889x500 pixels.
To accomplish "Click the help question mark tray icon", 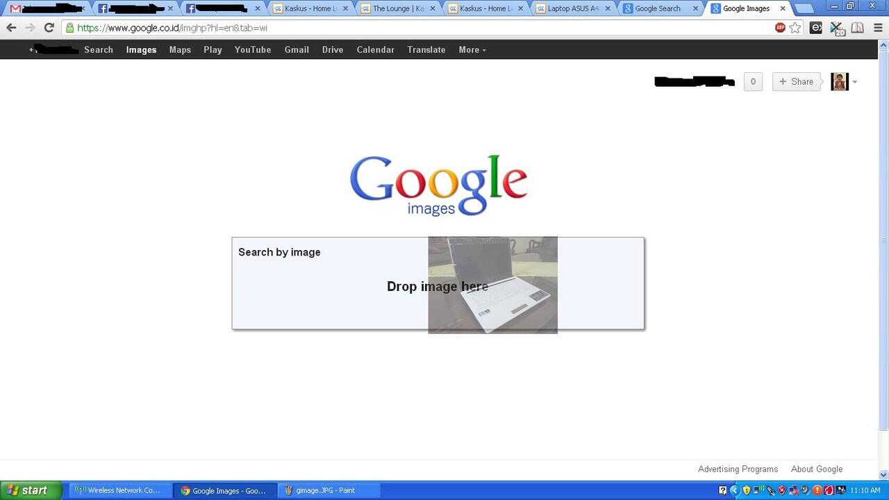I will tap(723, 490).
